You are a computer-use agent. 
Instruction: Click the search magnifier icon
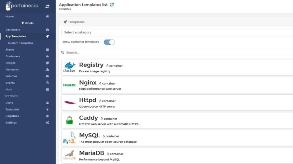pyautogui.click(x=63, y=53)
